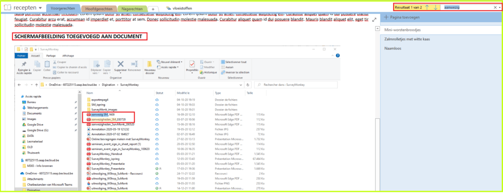
Task: Open the Fichier tab in Explorer screenshot
Action: click(22, 55)
